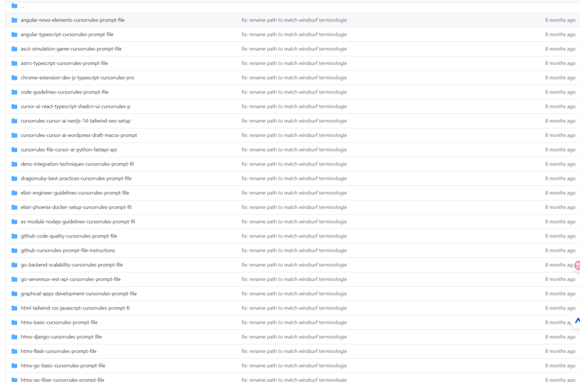
Task: Click the folder icon next to htmx-flask-cursorrules-prompt-file
Action: pos(14,351)
